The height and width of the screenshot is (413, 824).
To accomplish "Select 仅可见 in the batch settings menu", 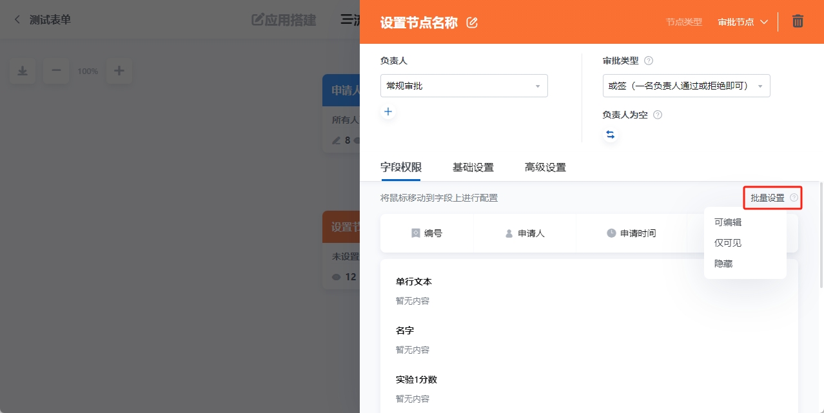I will (x=729, y=242).
